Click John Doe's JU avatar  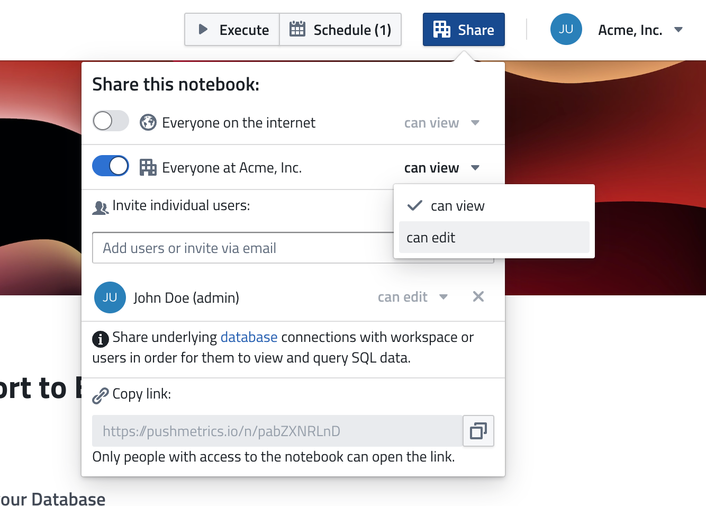click(x=110, y=297)
